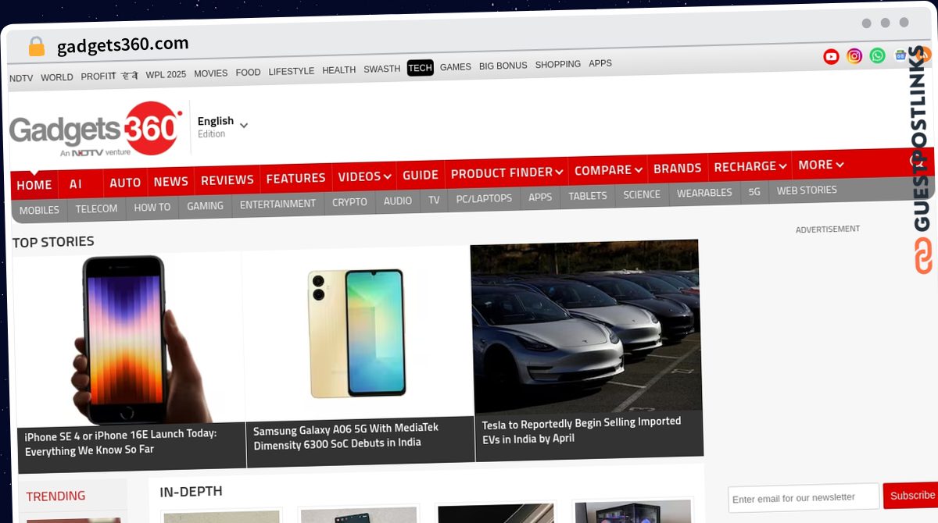Select Entertainment in the sub-navigation
The image size is (938, 523).
277,205
